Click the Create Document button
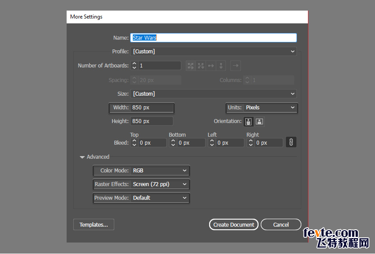 (x=234, y=224)
